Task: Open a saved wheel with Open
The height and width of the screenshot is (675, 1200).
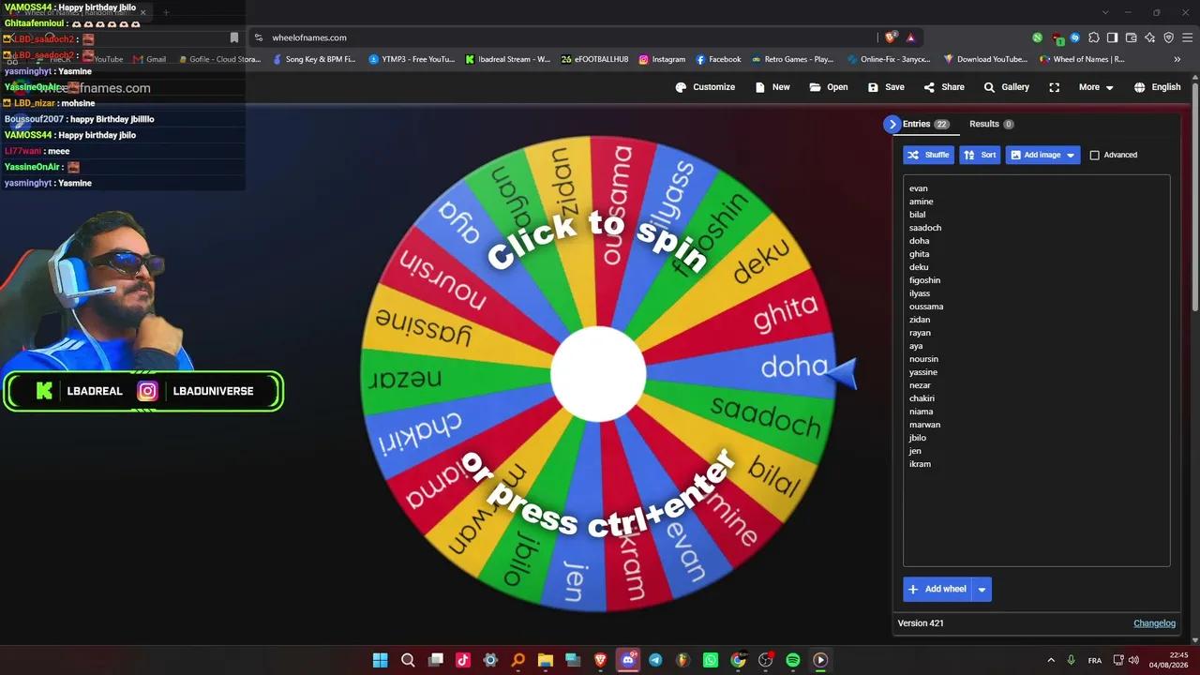Action: coord(829,87)
